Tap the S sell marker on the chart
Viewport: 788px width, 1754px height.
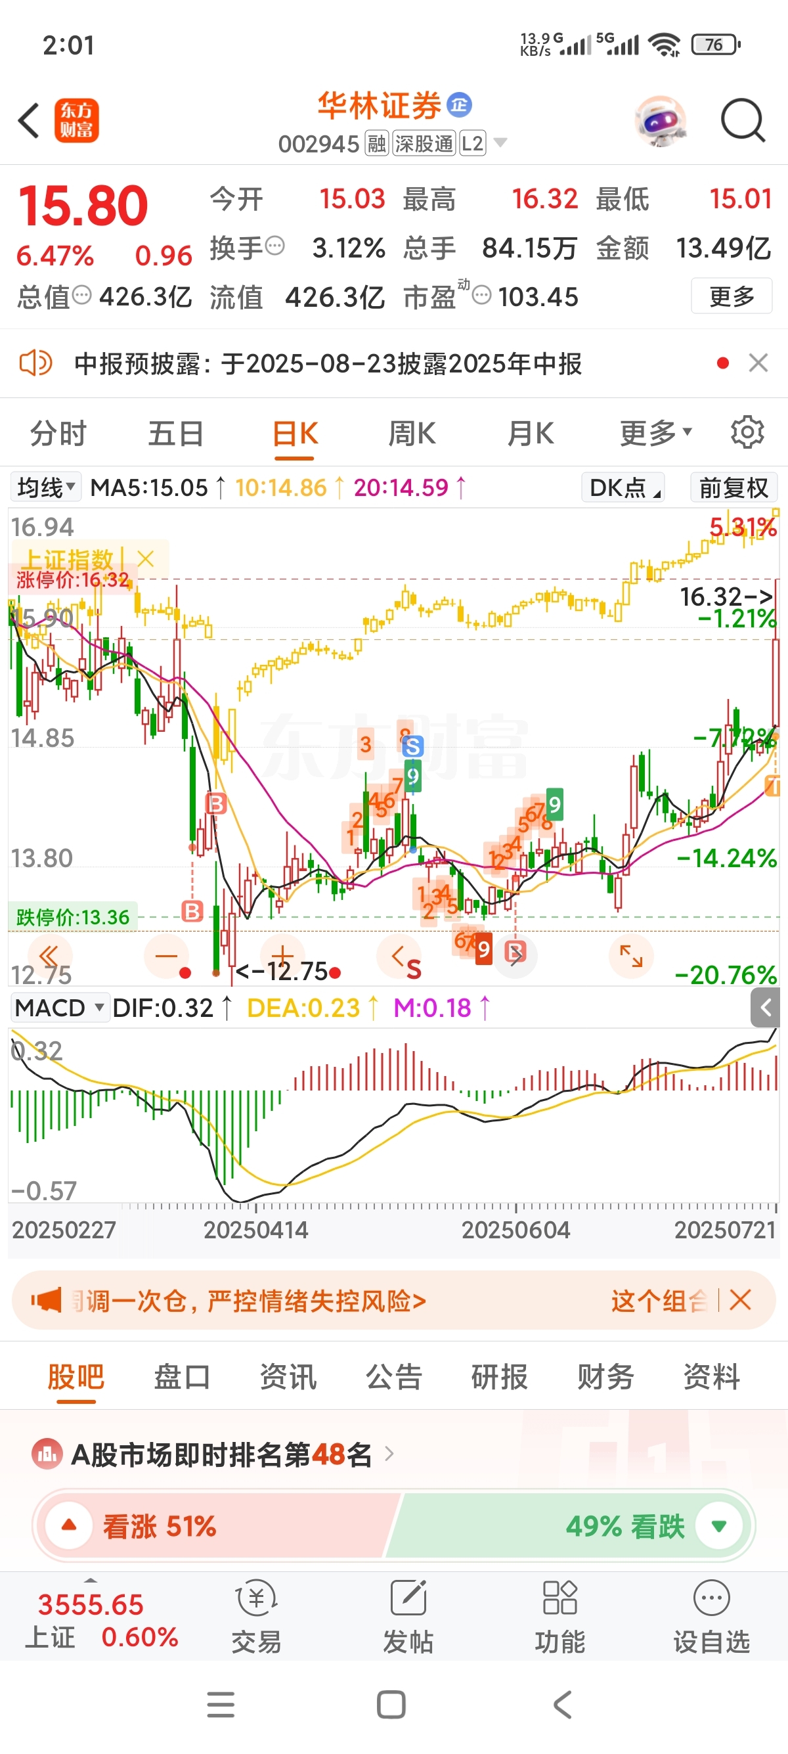[412, 747]
